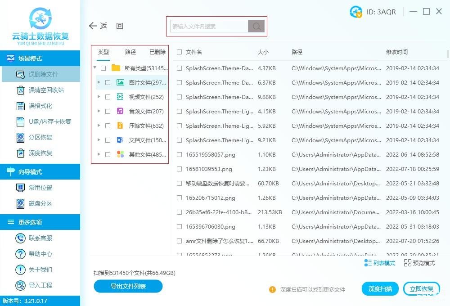Launch the 深度恢复 deep recovery icon
This screenshot has height=306, width=450.
(x=20, y=153)
